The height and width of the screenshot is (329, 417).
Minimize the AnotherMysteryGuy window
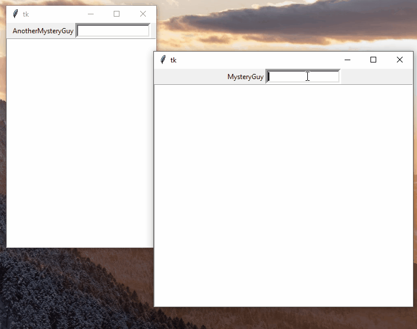91,14
